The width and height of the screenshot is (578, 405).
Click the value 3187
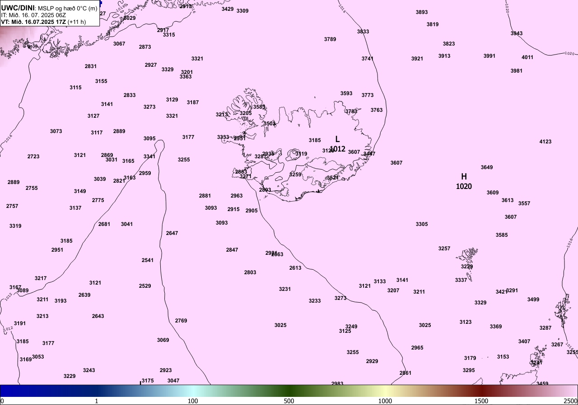click(193, 102)
